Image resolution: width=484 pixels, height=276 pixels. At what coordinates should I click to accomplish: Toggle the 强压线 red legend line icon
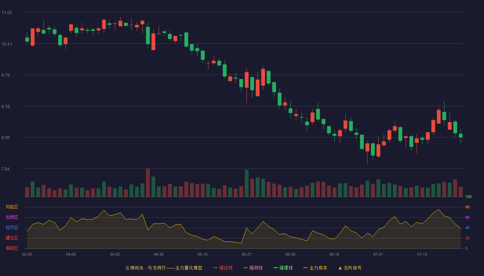[x=216, y=268]
